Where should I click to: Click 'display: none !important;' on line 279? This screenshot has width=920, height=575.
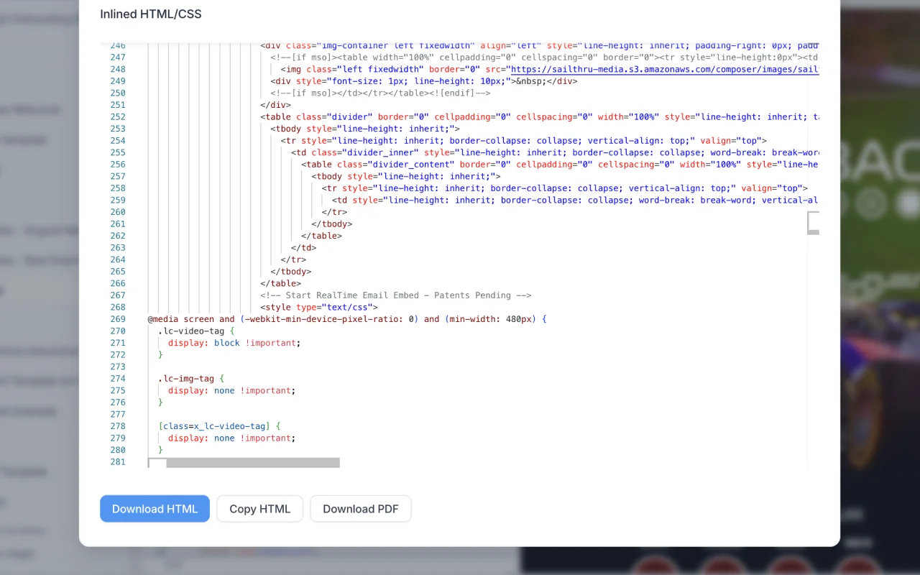click(x=232, y=438)
